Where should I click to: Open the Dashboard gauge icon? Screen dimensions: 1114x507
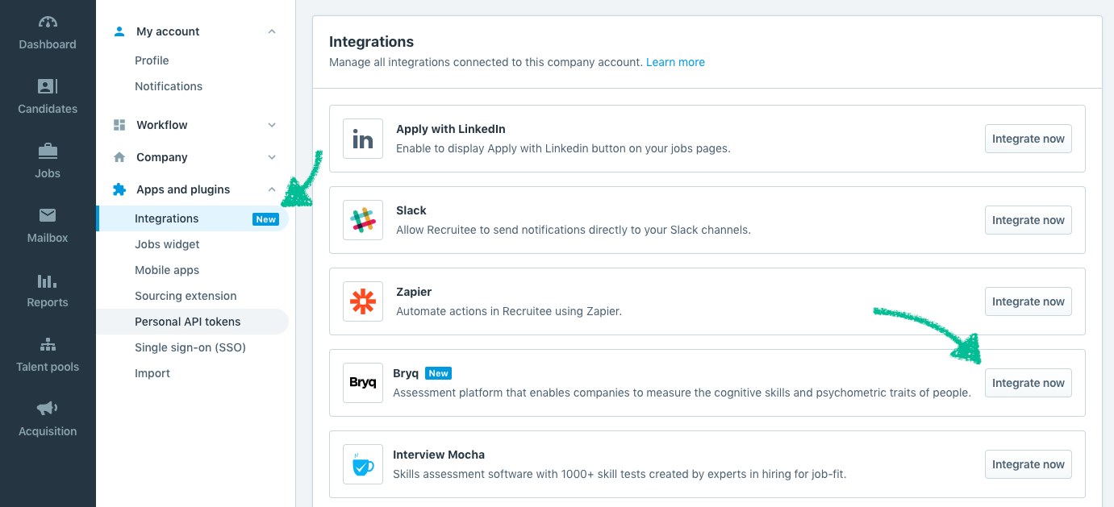(48, 22)
